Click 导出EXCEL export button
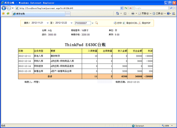 coord(130,23)
